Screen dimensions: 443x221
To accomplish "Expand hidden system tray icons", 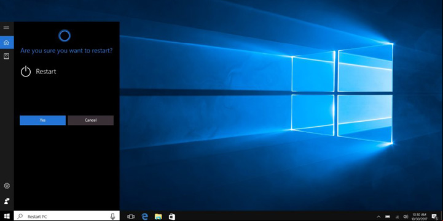I will click(378, 217).
